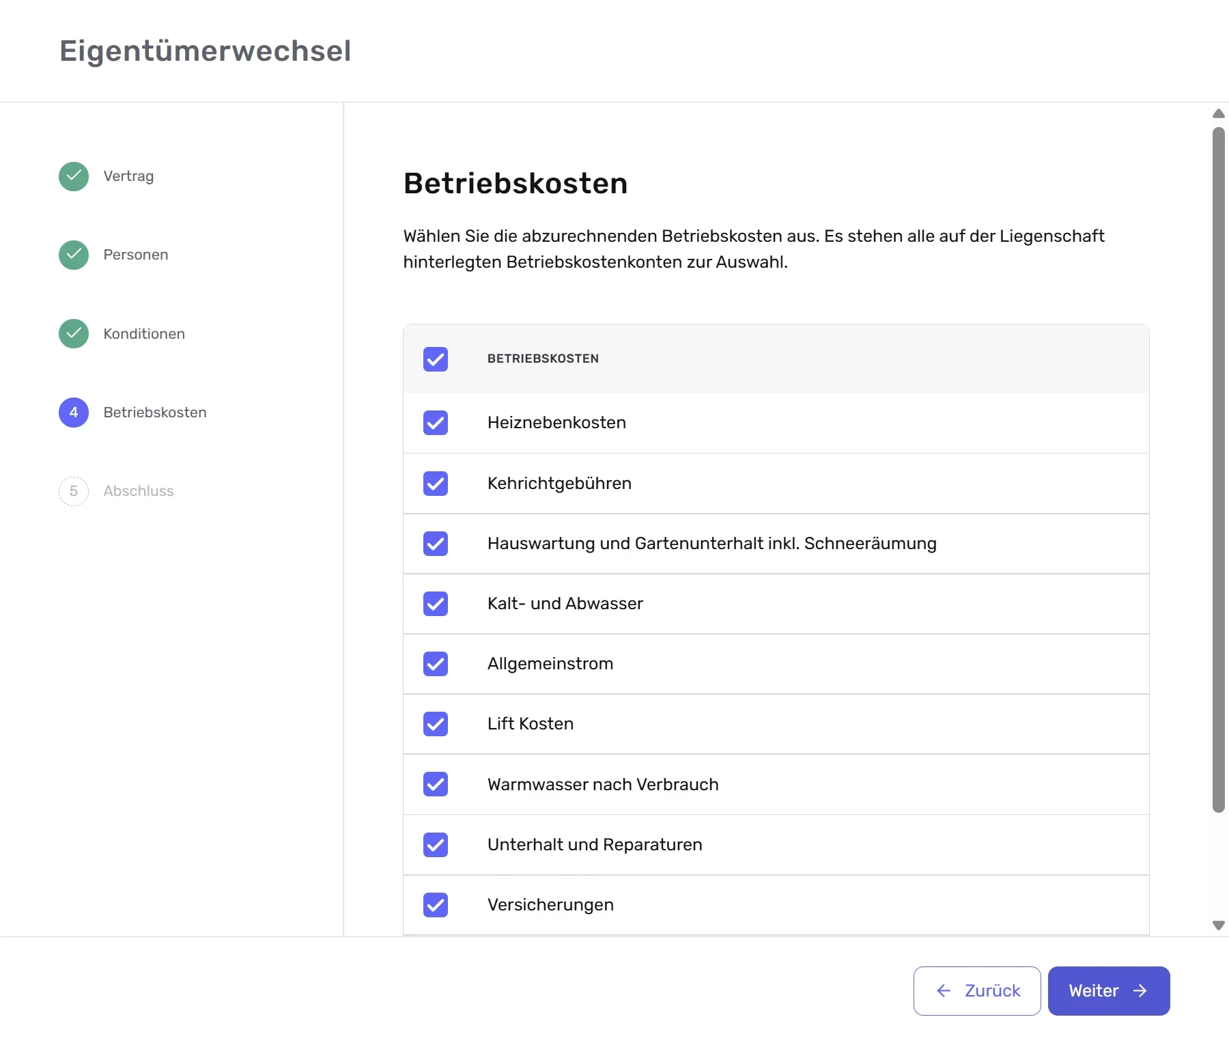Image resolution: width=1229 pixels, height=1045 pixels.
Task: Click the green checkmark icon for Konditionen
Action: coord(74,333)
